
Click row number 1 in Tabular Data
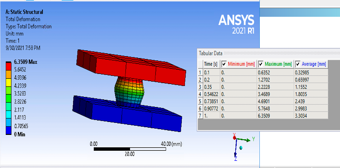point(200,72)
